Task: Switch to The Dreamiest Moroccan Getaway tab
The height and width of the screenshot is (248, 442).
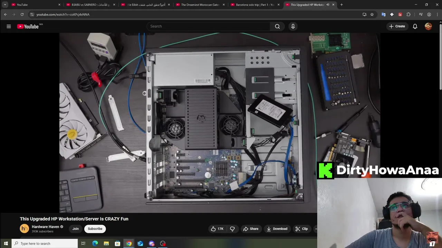Action: [x=200, y=4]
